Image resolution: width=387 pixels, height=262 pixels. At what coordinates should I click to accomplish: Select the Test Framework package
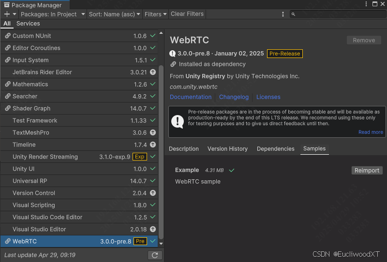[x=79, y=120]
